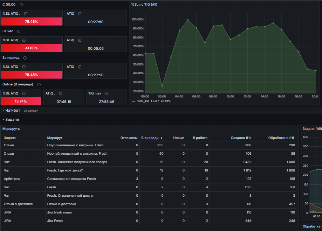Click 'Отложены' column header

(x=129, y=138)
